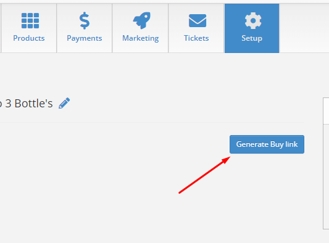Click the white panel at right edge
329x243 pixels.
point(326,163)
